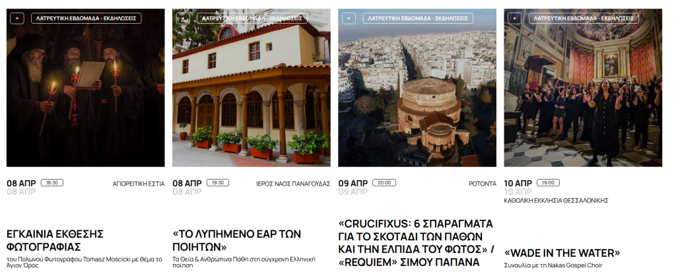Image resolution: width=676 pixels, height=272 pixels.
Task: Select the category tag on the monks photo card
Action: point(86,18)
